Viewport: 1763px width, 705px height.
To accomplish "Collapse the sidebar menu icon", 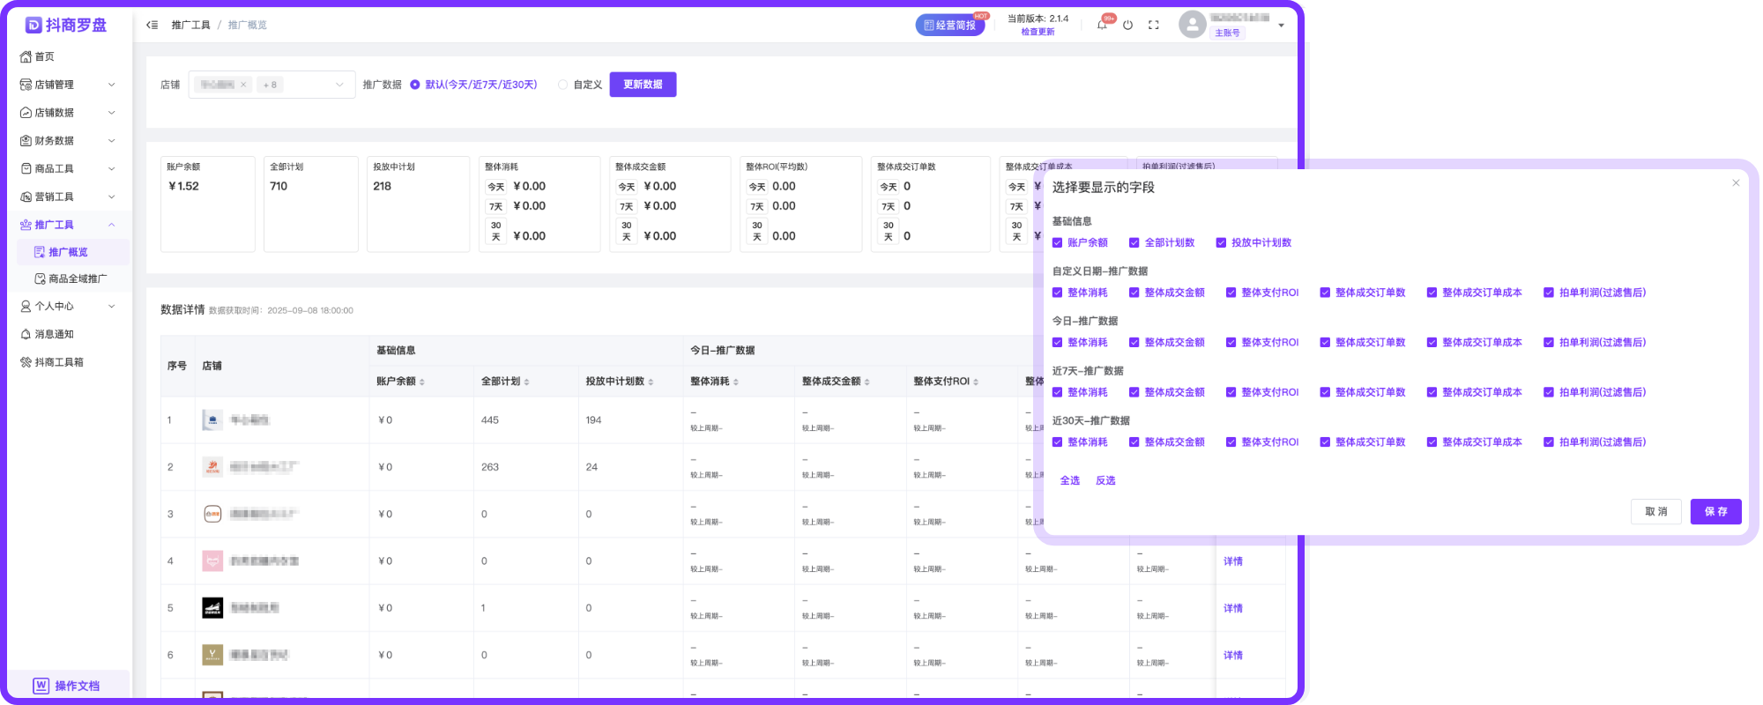I will point(152,25).
